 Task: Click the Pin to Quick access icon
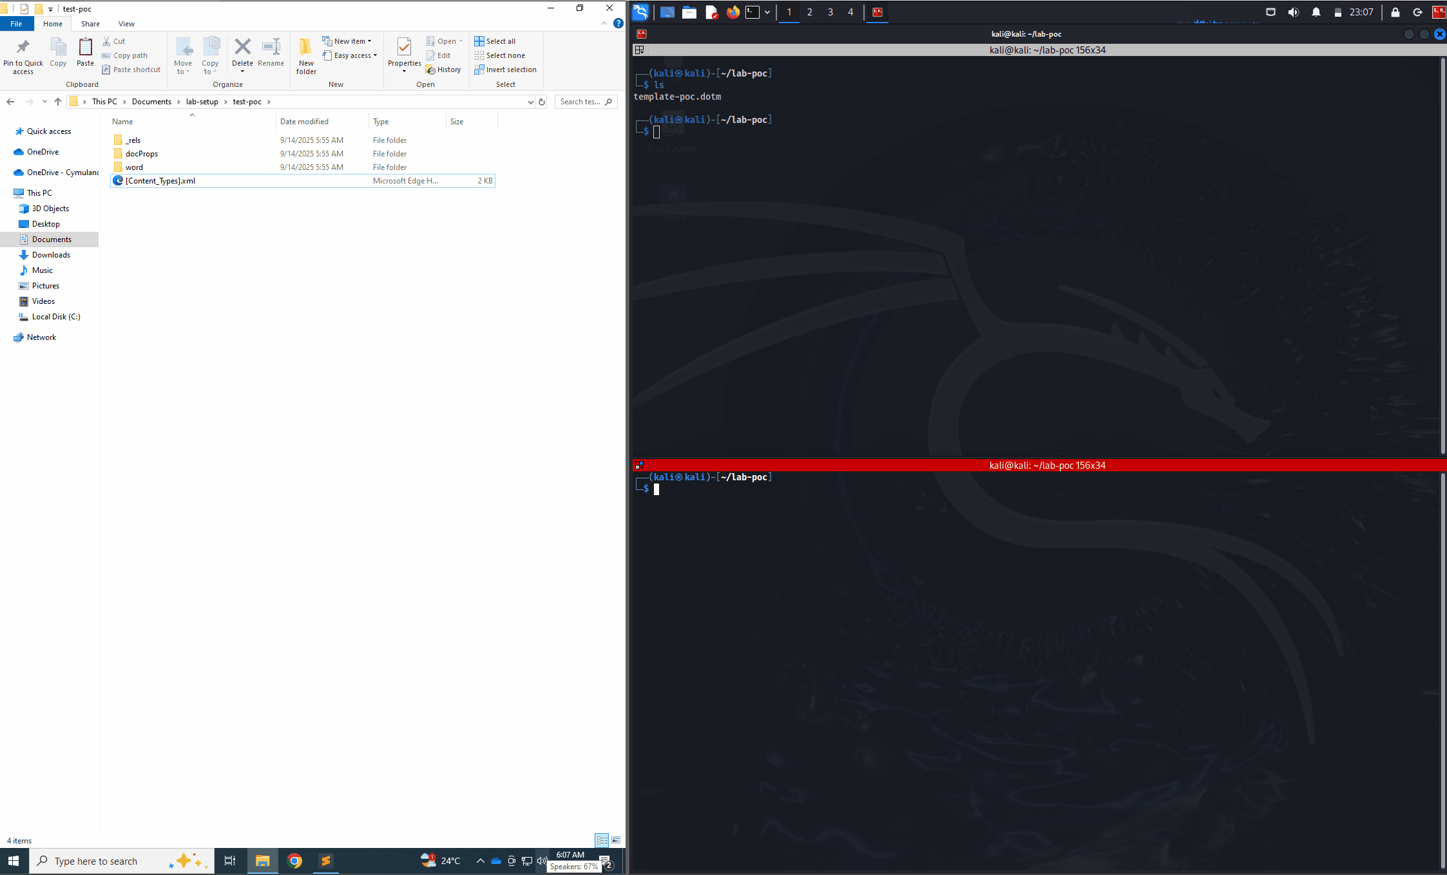point(23,48)
